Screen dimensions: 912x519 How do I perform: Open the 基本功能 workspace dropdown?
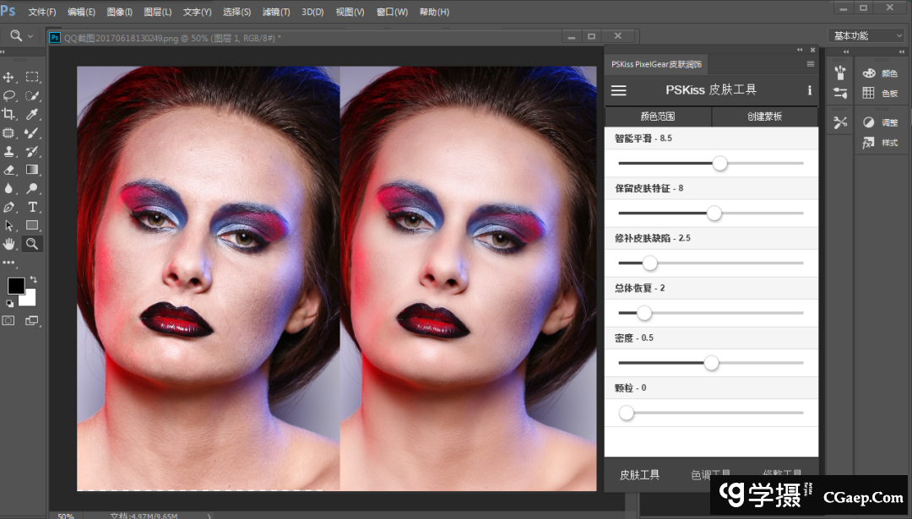867,35
